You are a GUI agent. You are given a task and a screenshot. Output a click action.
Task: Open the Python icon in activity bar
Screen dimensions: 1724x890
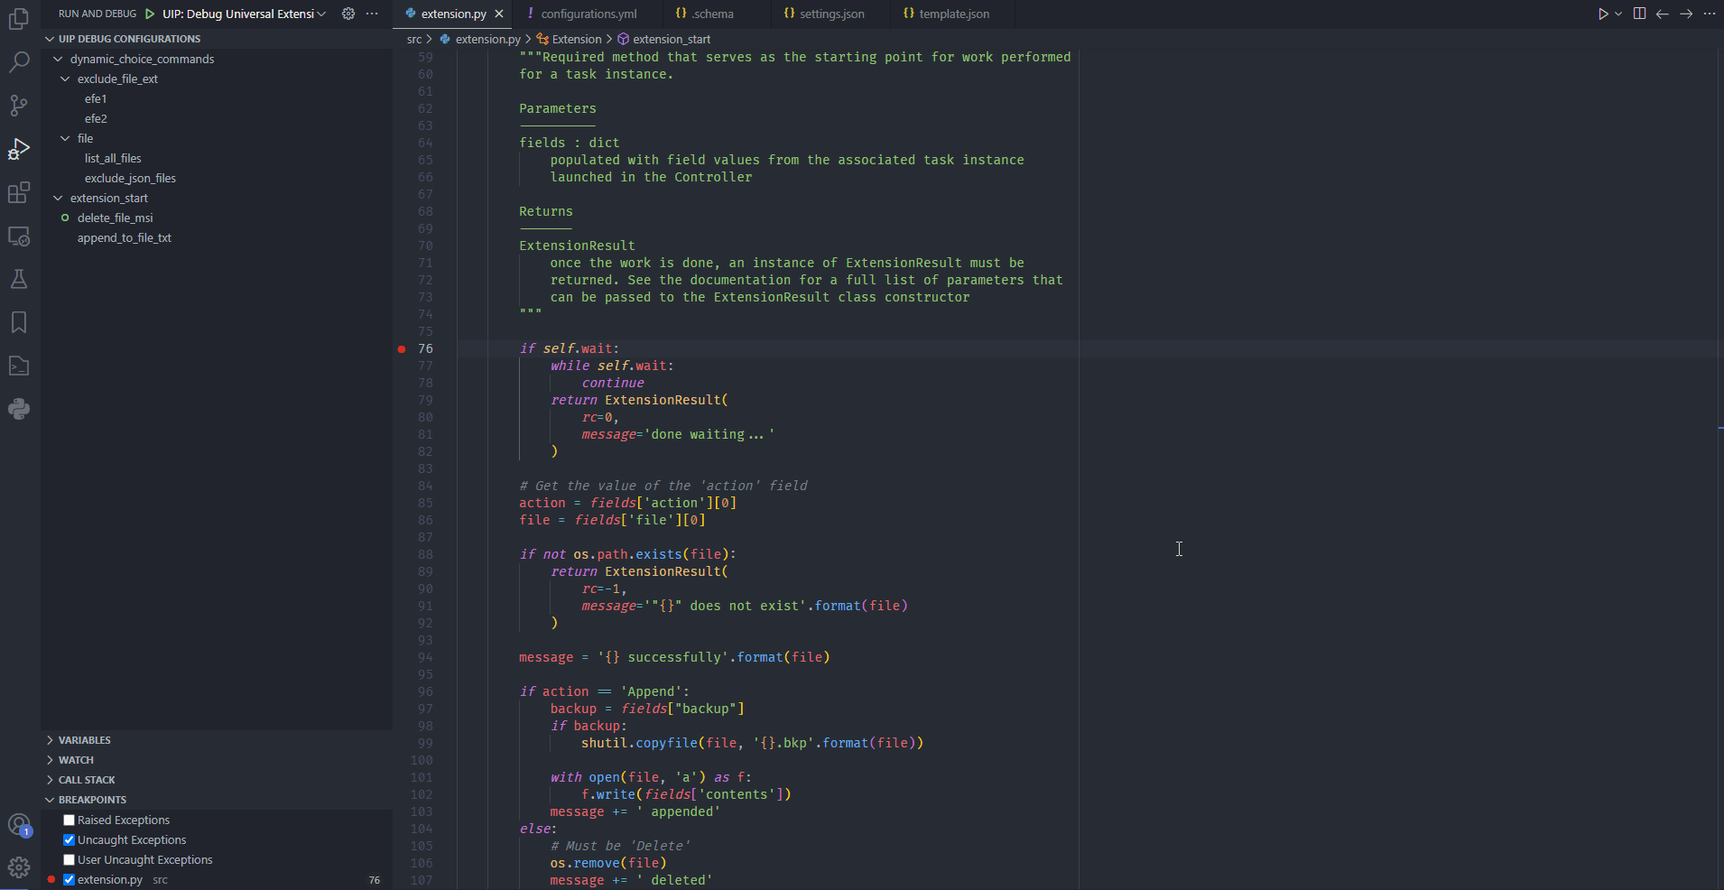(19, 409)
